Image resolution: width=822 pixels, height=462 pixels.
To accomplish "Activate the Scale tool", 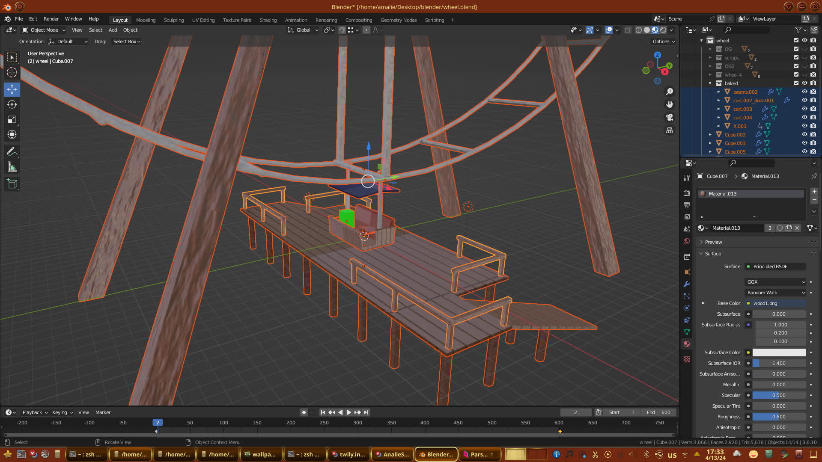I will (12, 120).
